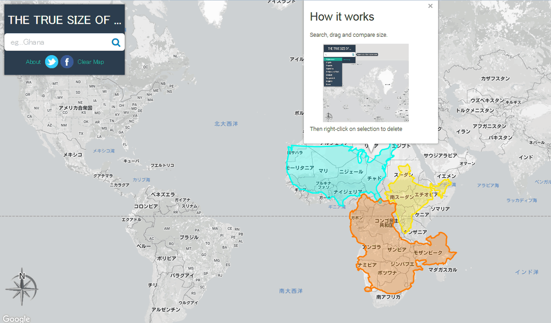Click the パキスタン map label
551x323 pixels.
500,137
